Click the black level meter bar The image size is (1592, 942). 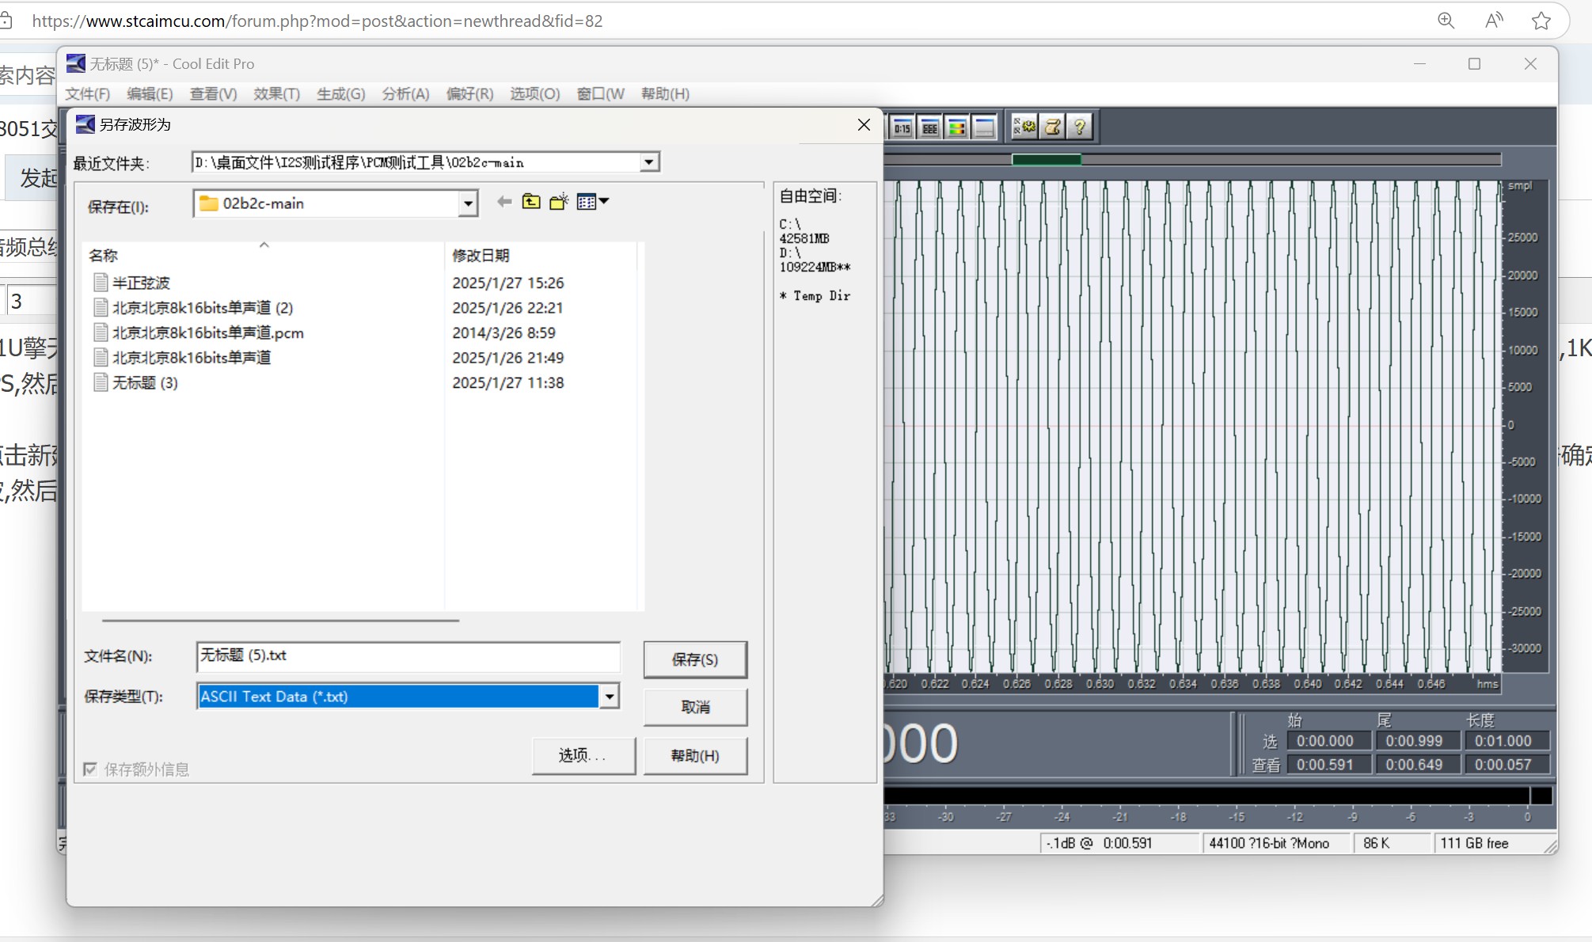coord(1216,796)
